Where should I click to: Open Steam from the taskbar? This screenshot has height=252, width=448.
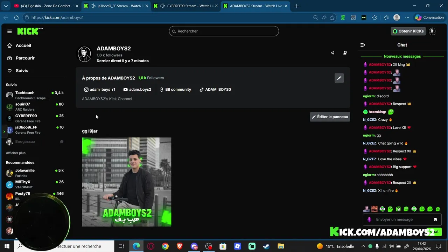[266, 246]
